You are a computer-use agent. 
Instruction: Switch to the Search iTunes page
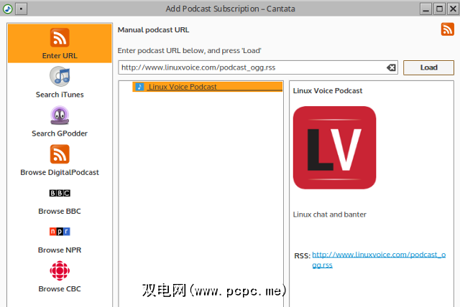coord(60,95)
